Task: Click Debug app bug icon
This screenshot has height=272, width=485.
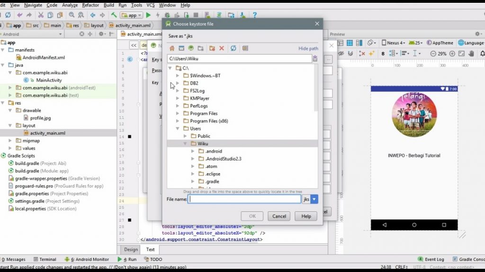Action: (167, 15)
